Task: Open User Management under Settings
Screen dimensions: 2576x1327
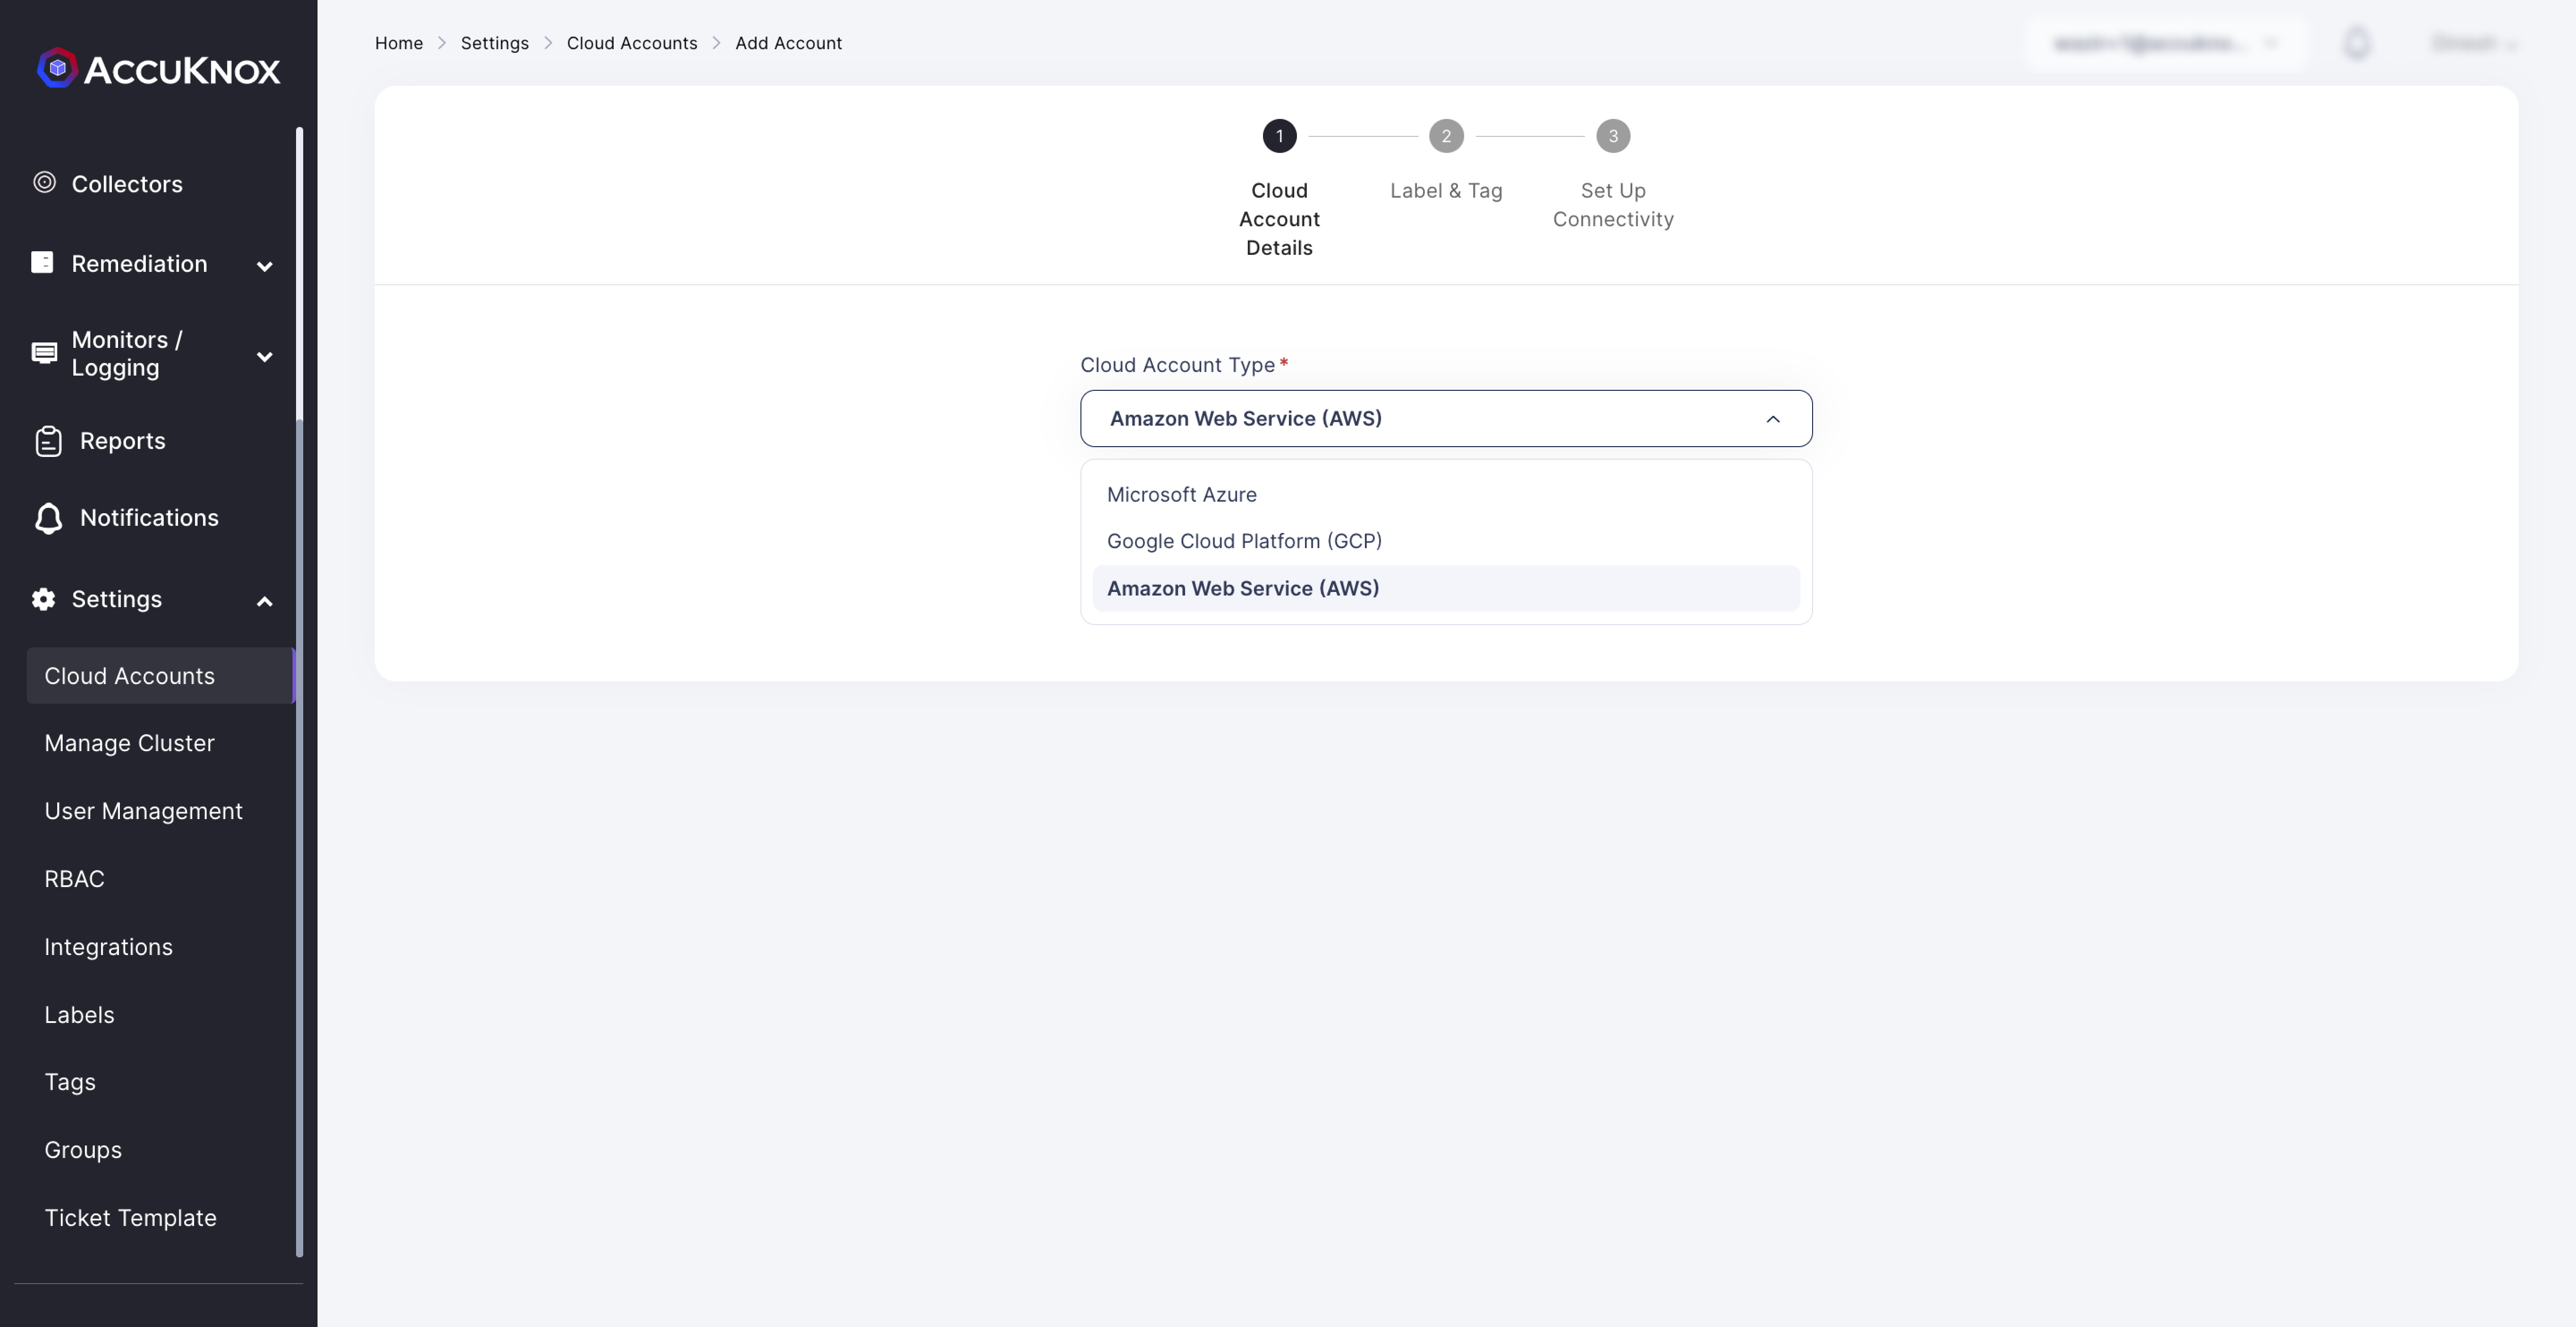Action: [143, 811]
